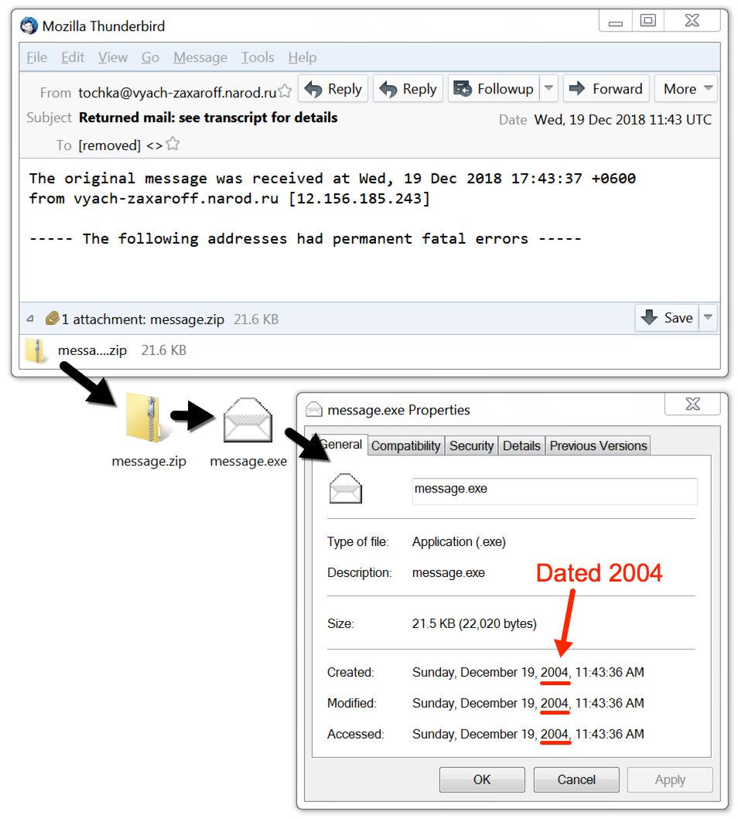Click the Reply button adjacent to Followup
The height and width of the screenshot is (819, 738).
(x=408, y=89)
